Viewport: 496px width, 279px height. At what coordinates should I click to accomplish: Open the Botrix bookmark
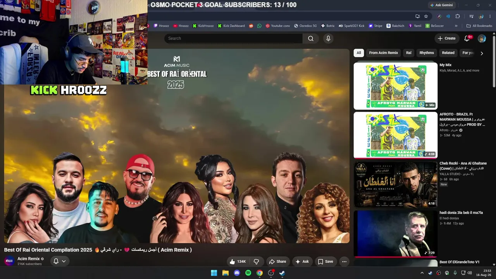pyautogui.click(x=328, y=26)
